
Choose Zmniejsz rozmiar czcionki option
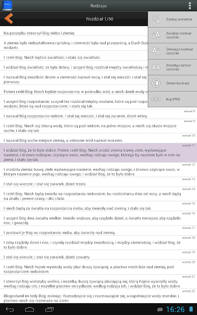click(172, 51)
